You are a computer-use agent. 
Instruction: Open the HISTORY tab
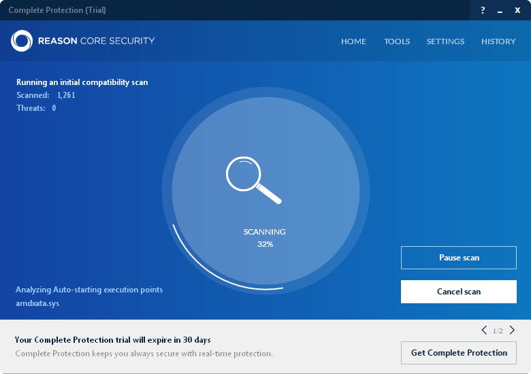498,41
